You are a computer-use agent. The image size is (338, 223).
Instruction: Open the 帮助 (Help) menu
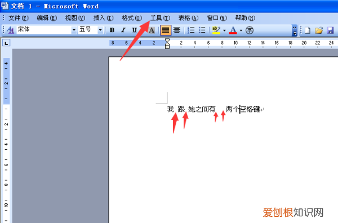[245, 18]
